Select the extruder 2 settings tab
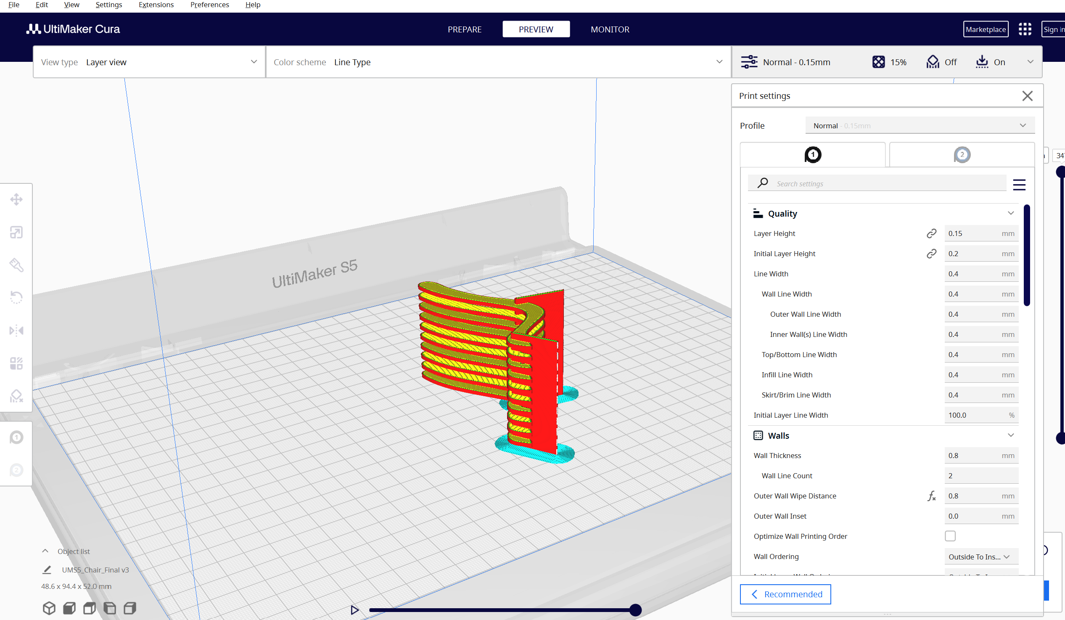The width and height of the screenshot is (1065, 620). (x=962, y=155)
